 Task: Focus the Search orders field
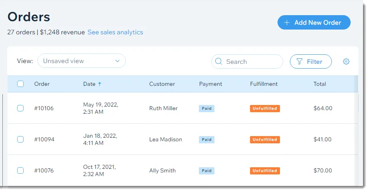point(247,61)
